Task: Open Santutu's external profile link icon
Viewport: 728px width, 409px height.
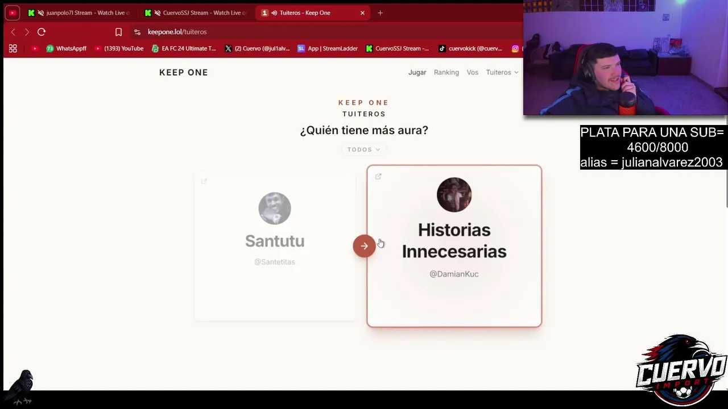Action: tap(204, 181)
